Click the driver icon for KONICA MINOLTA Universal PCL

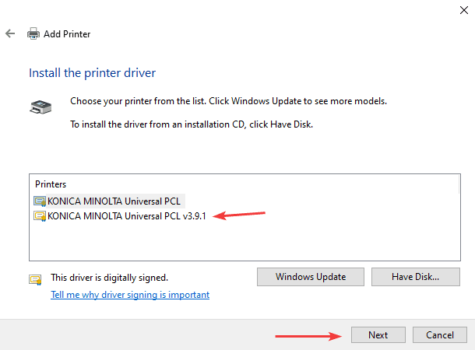40,201
